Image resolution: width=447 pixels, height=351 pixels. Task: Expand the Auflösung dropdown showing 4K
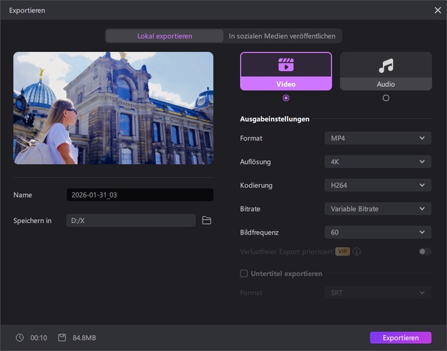click(378, 162)
